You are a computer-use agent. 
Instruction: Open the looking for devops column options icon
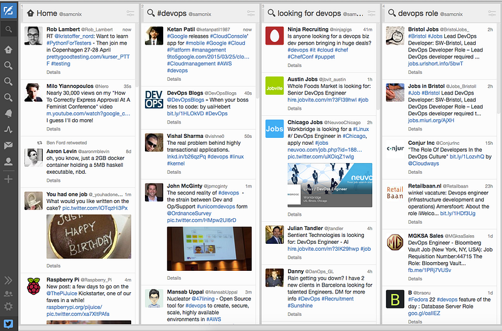click(x=371, y=13)
